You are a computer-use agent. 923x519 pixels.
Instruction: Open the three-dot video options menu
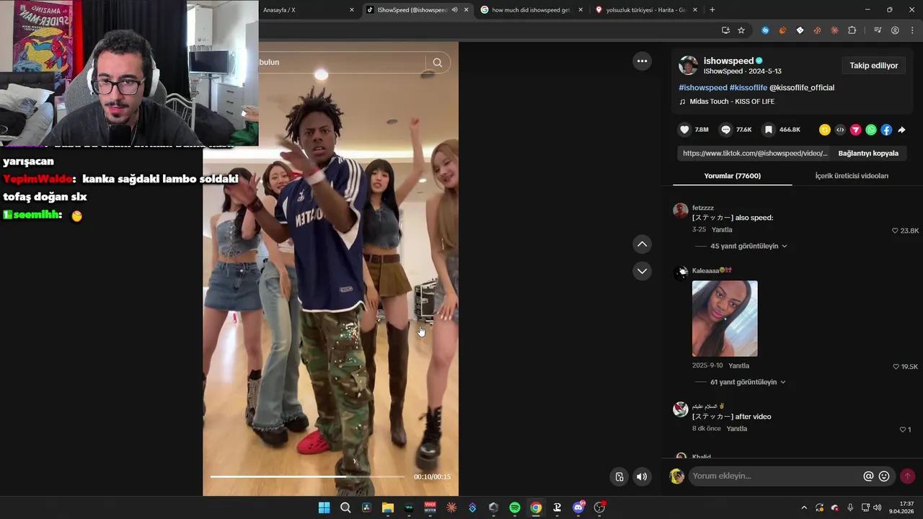click(x=642, y=61)
